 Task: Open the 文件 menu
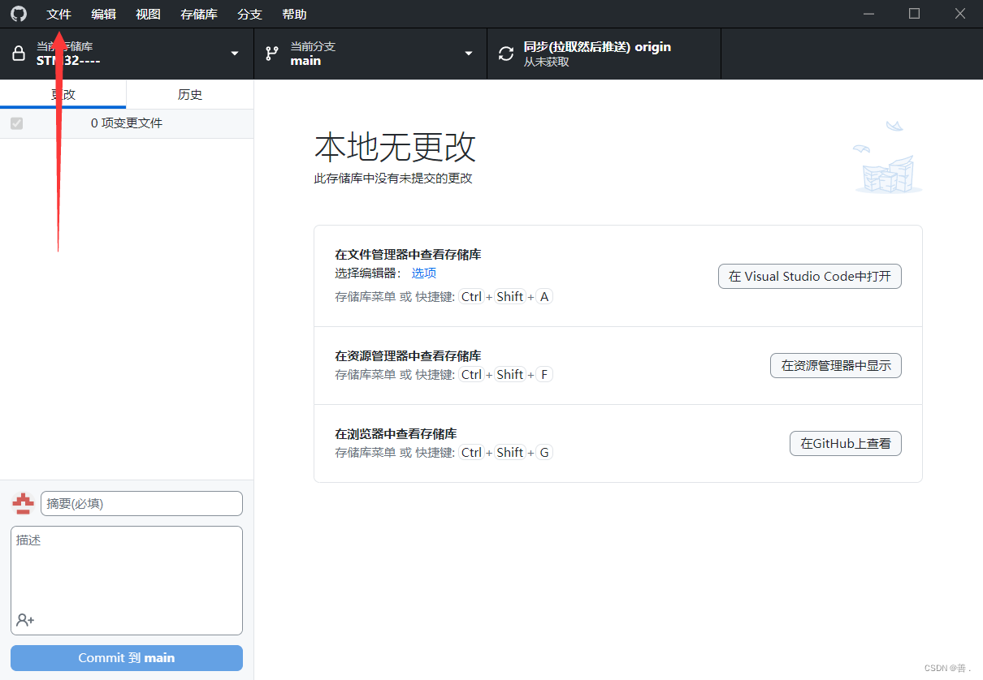tap(59, 14)
